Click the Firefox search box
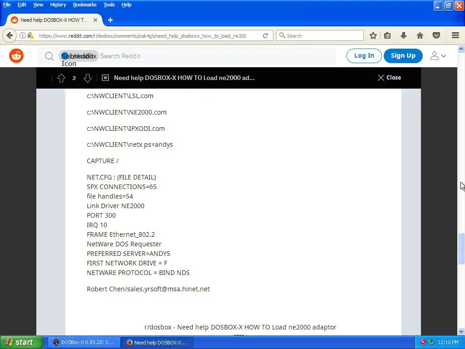The image size is (465, 349). 320,35
